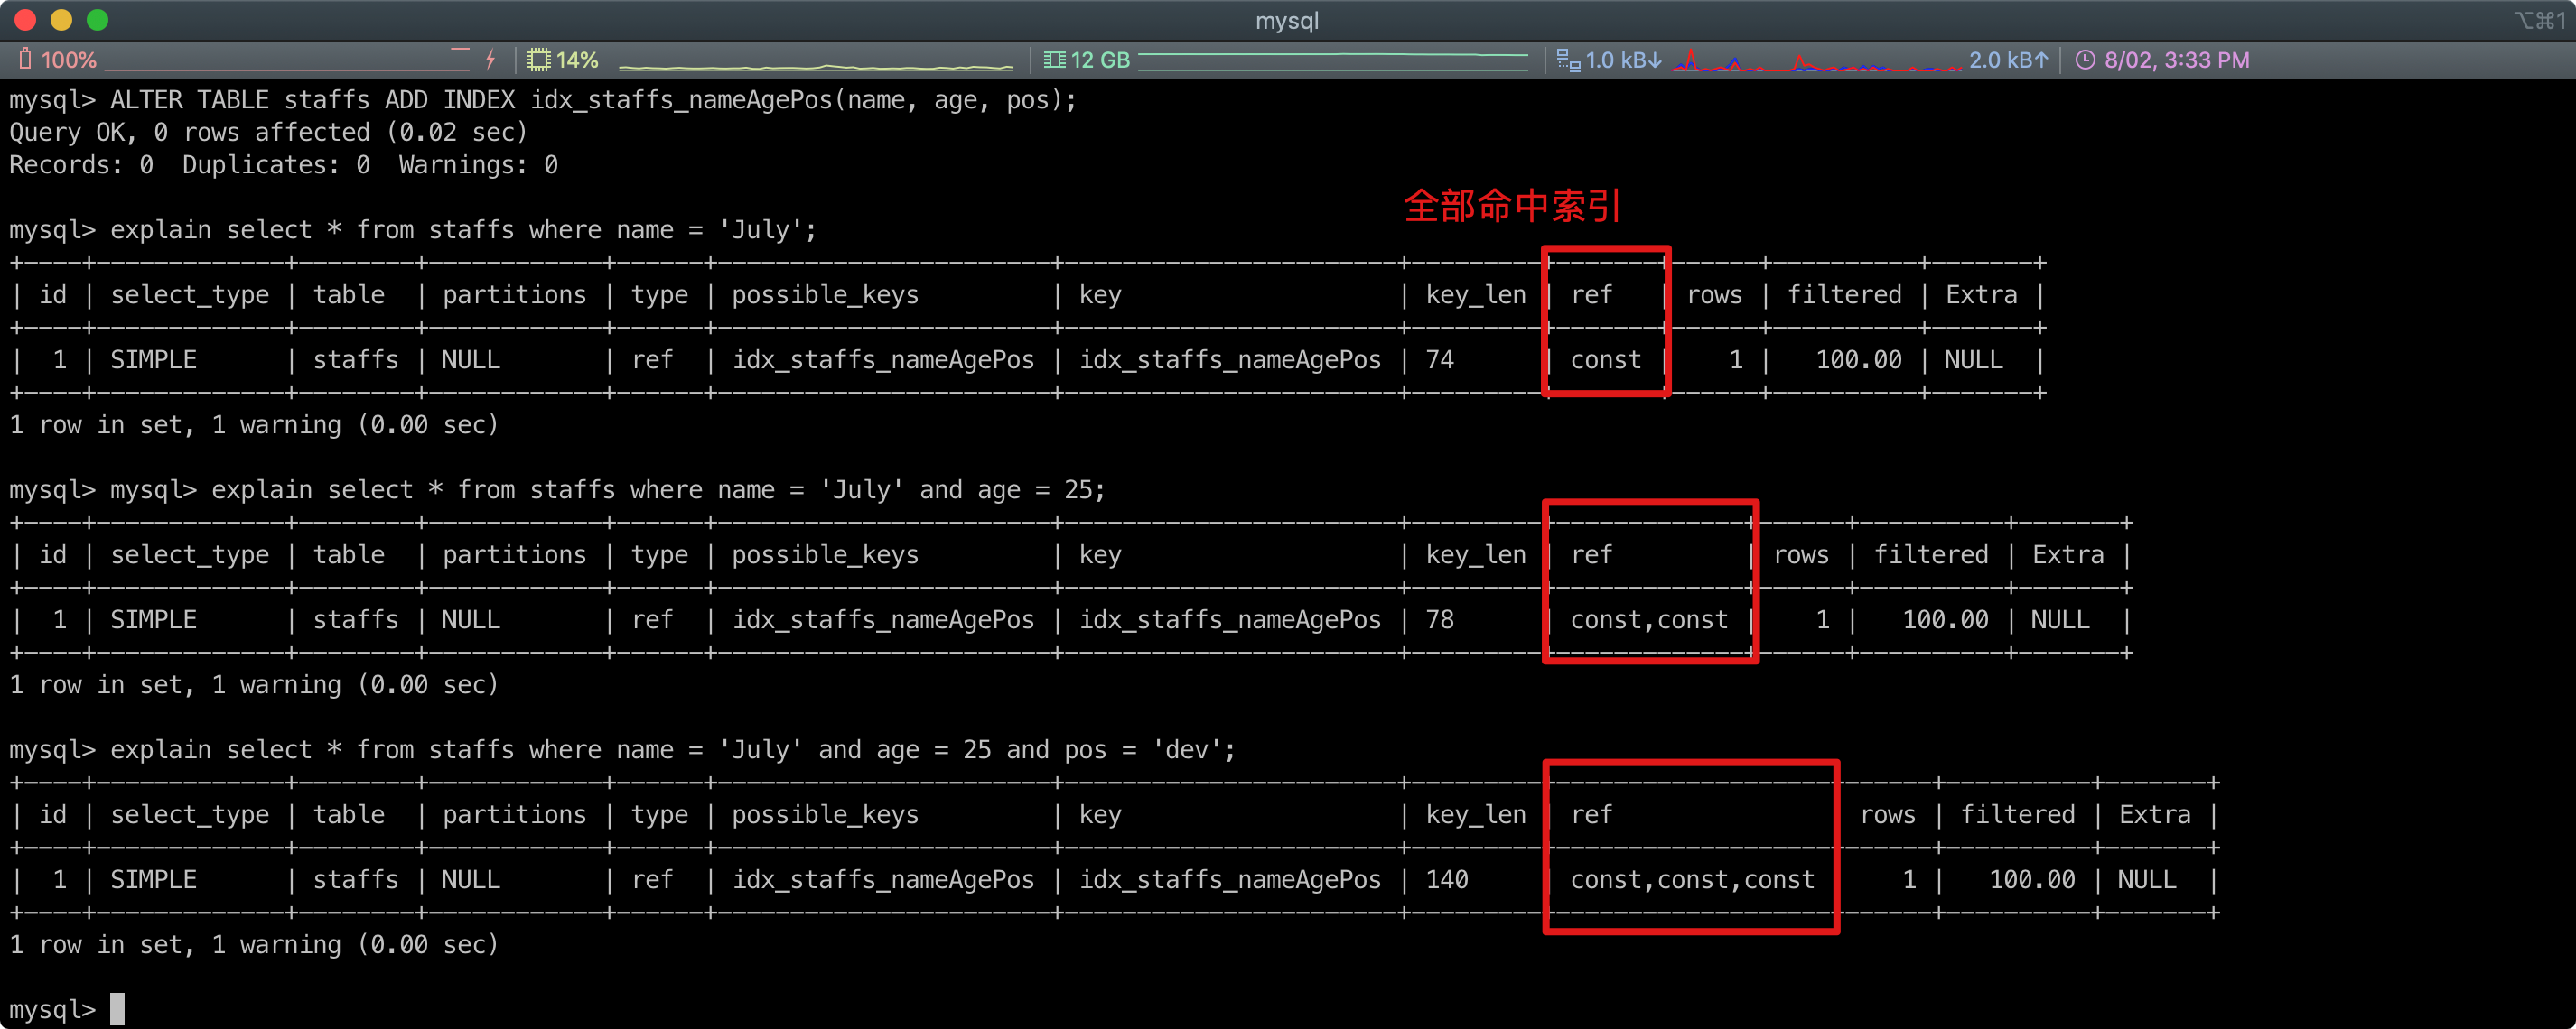Click the clock icon in status bar

(x=2085, y=60)
